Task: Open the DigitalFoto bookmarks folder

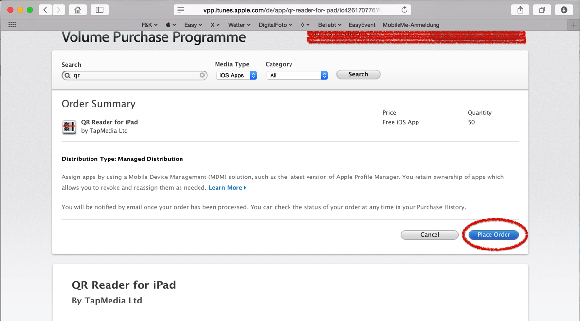Action: pyautogui.click(x=275, y=25)
